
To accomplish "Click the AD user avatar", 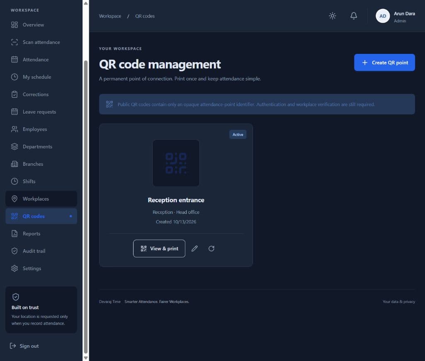I will pyautogui.click(x=382, y=16).
